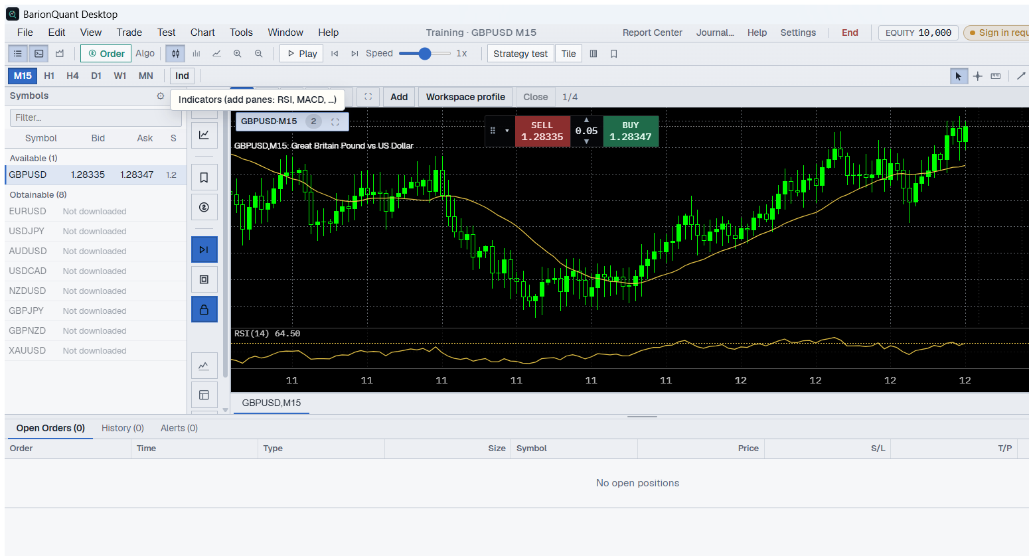Switch to bar chart type
Viewport: 1029px width, 556px height.
(x=197, y=54)
